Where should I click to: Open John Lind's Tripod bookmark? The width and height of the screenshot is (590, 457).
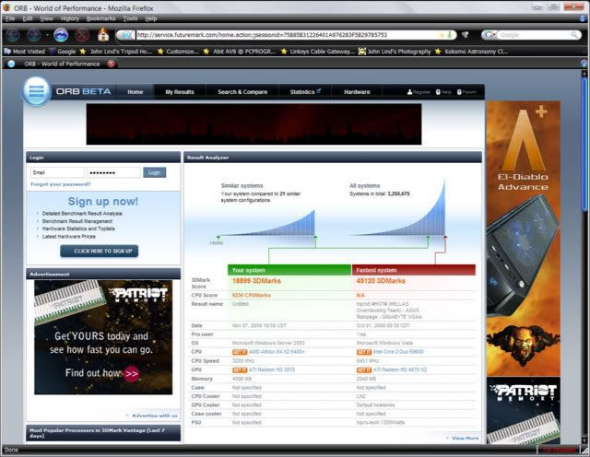pyautogui.click(x=116, y=52)
